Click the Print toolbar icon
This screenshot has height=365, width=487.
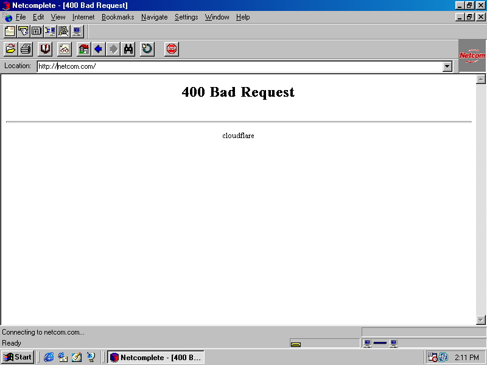click(x=26, y=49)
